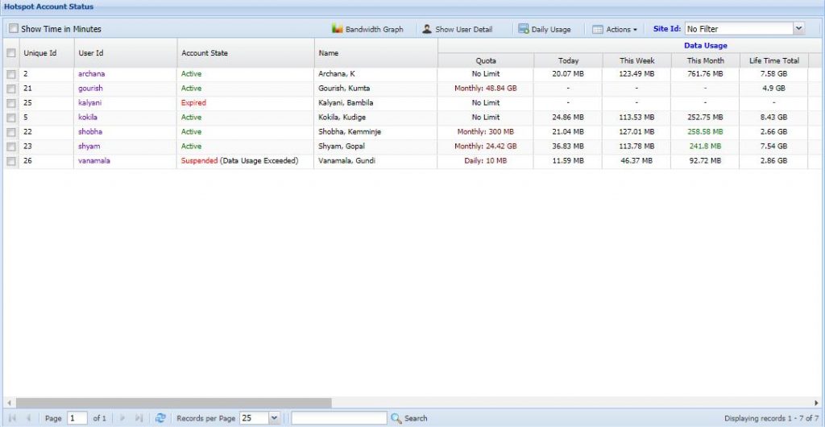
Task: Tick the checkbox for archana row
Action: tap(11, 74)
